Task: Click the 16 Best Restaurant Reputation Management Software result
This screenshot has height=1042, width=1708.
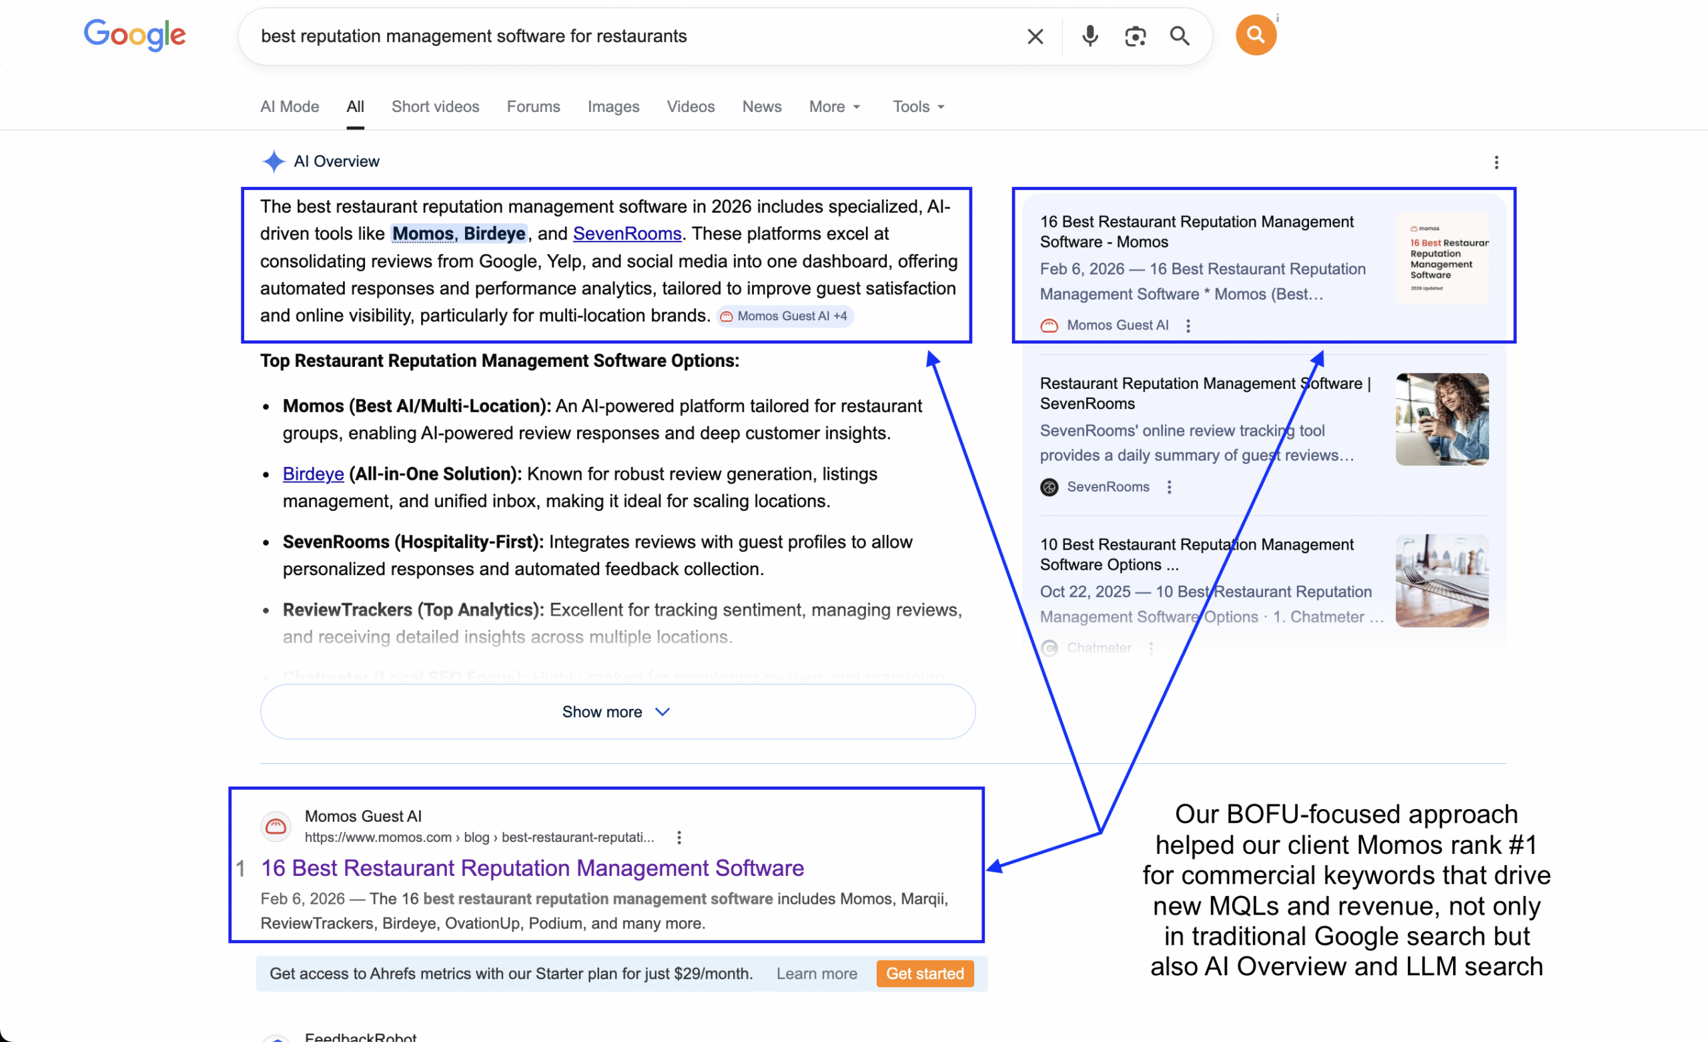Action: tap(532, 867)
